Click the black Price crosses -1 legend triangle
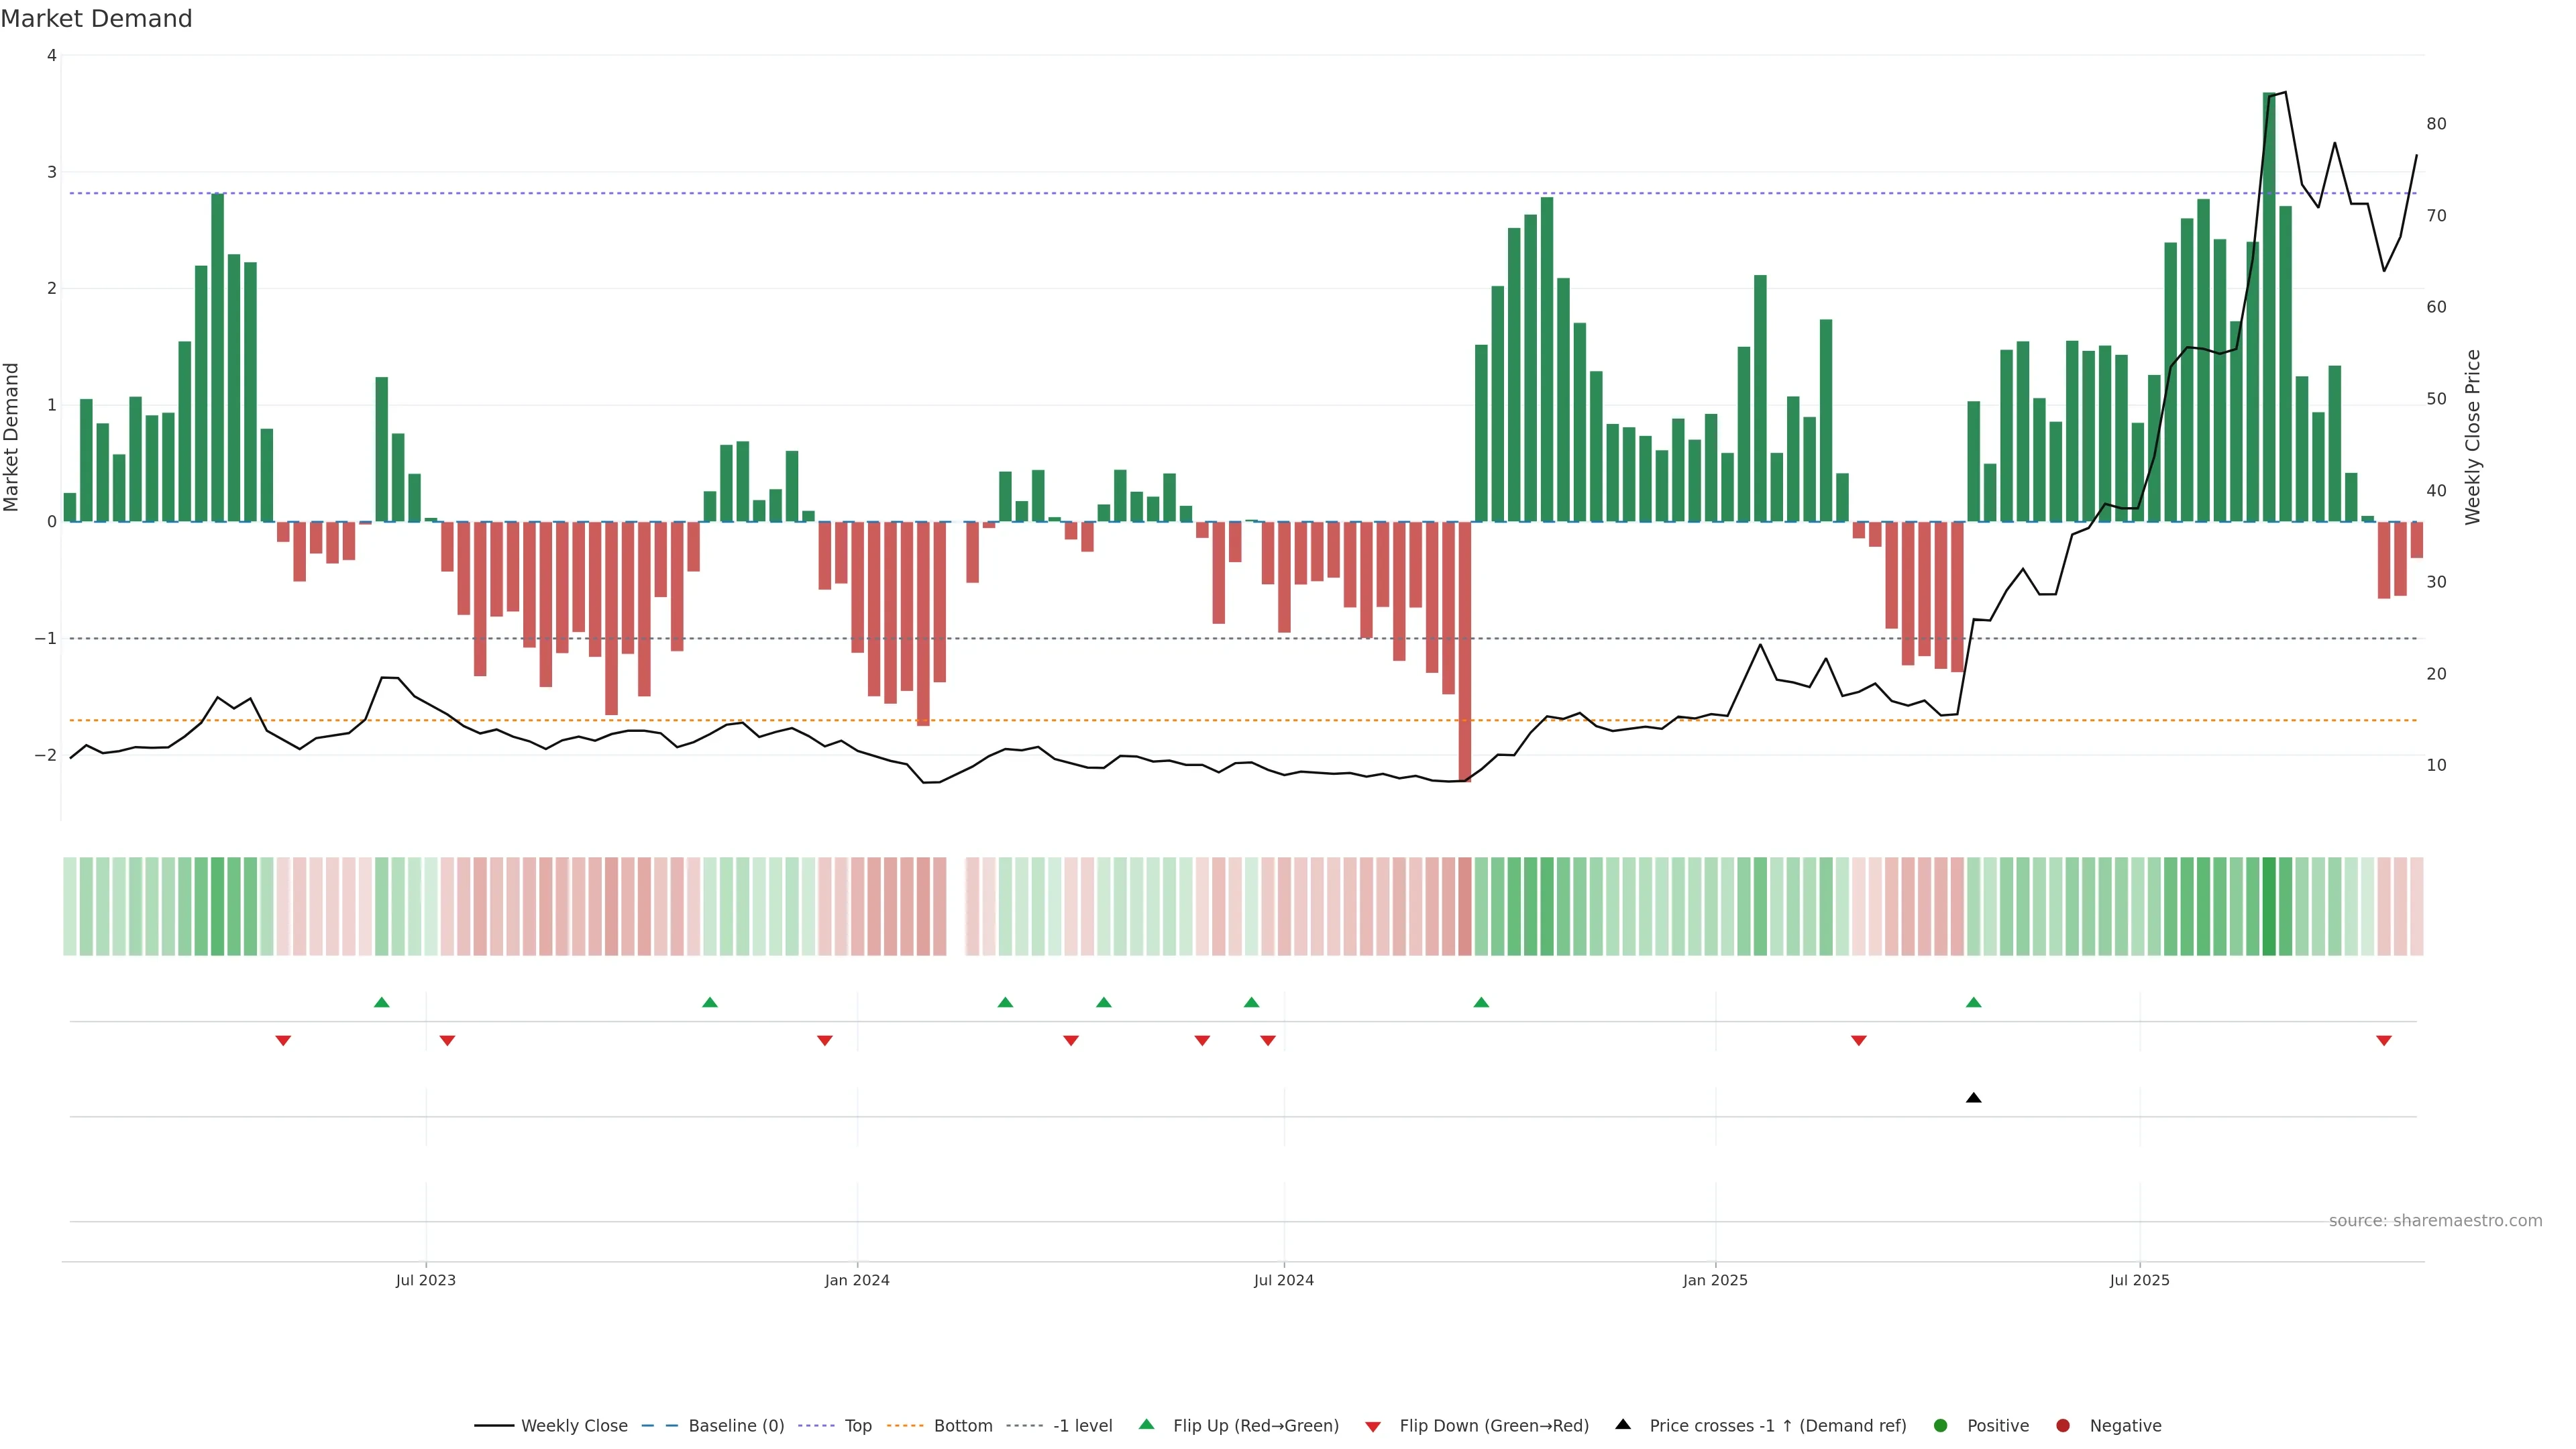The image size is (2576, 1449). 1623,1424
